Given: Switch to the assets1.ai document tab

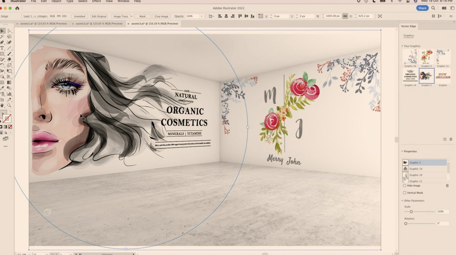Looking at the screenshot, I should click(x=43, y=24).
